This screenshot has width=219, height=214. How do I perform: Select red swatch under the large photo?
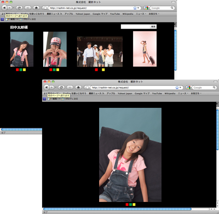point(127,205)
